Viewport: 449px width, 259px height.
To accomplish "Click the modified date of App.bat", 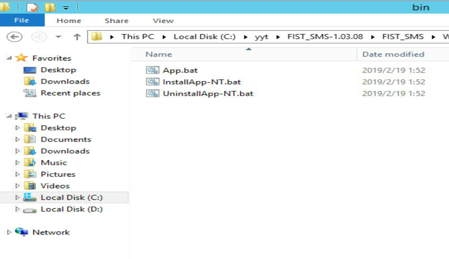I will coord(393,70).
